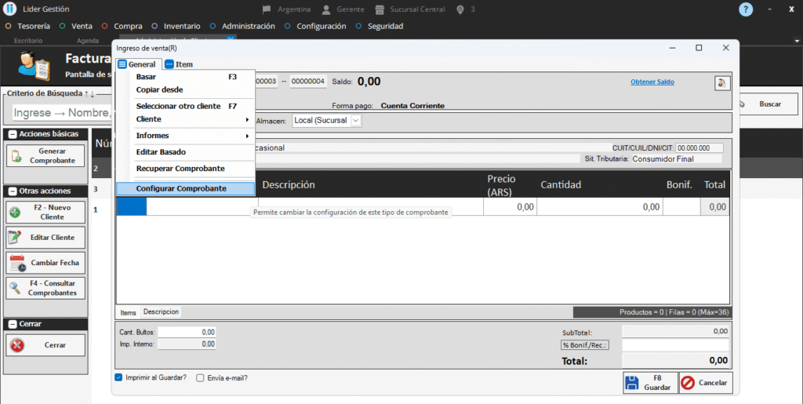Screen dimensions: 803x404
Task: Click the Editar Cliente notepad icon
Action: click(15, 237)
